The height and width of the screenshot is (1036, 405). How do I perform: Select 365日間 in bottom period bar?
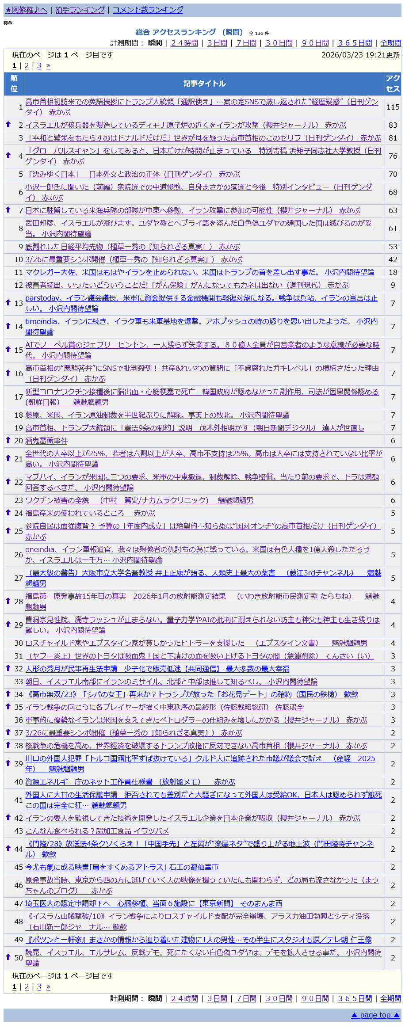coord(355,998)
